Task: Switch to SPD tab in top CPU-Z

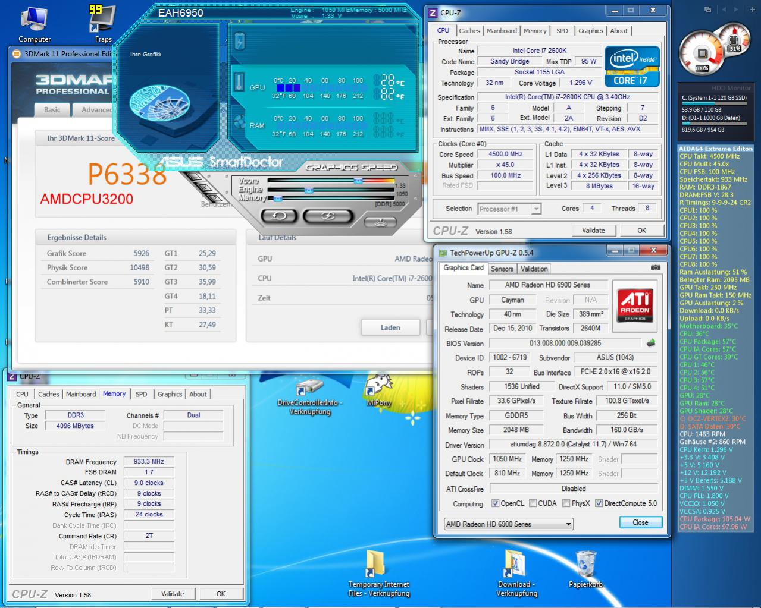Action: click(562, 31)
